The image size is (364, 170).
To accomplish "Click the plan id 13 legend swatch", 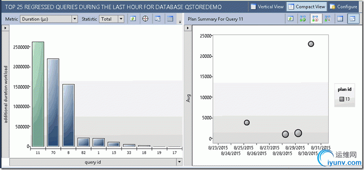I will click(341, 99).
